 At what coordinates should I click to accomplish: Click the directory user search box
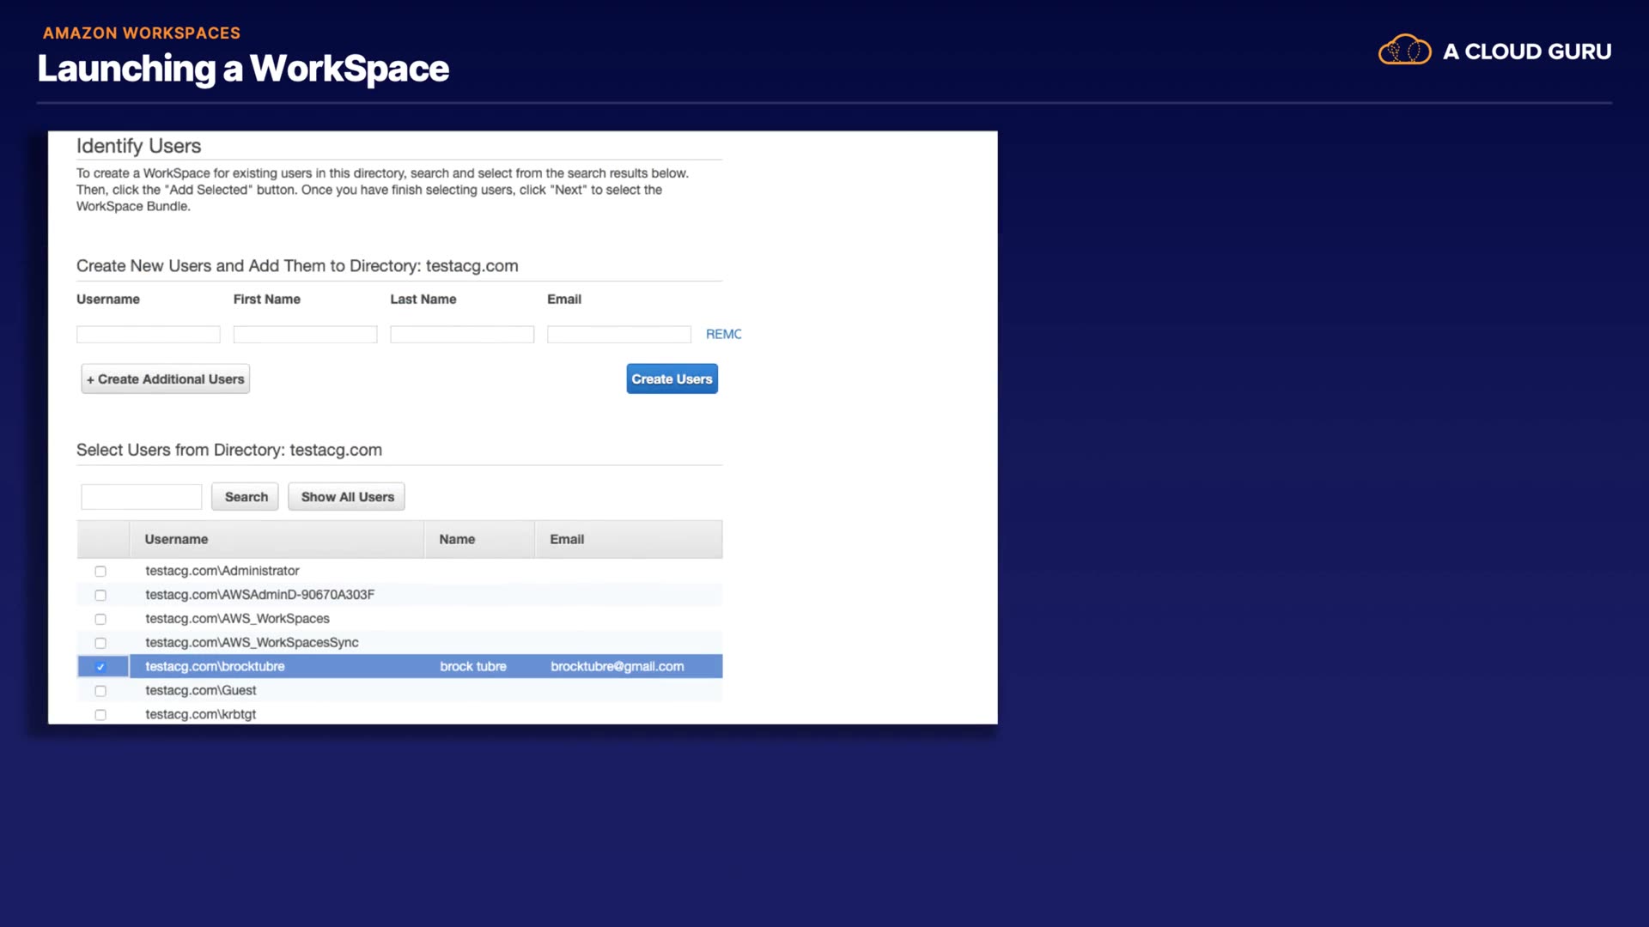tap(141, 497)
